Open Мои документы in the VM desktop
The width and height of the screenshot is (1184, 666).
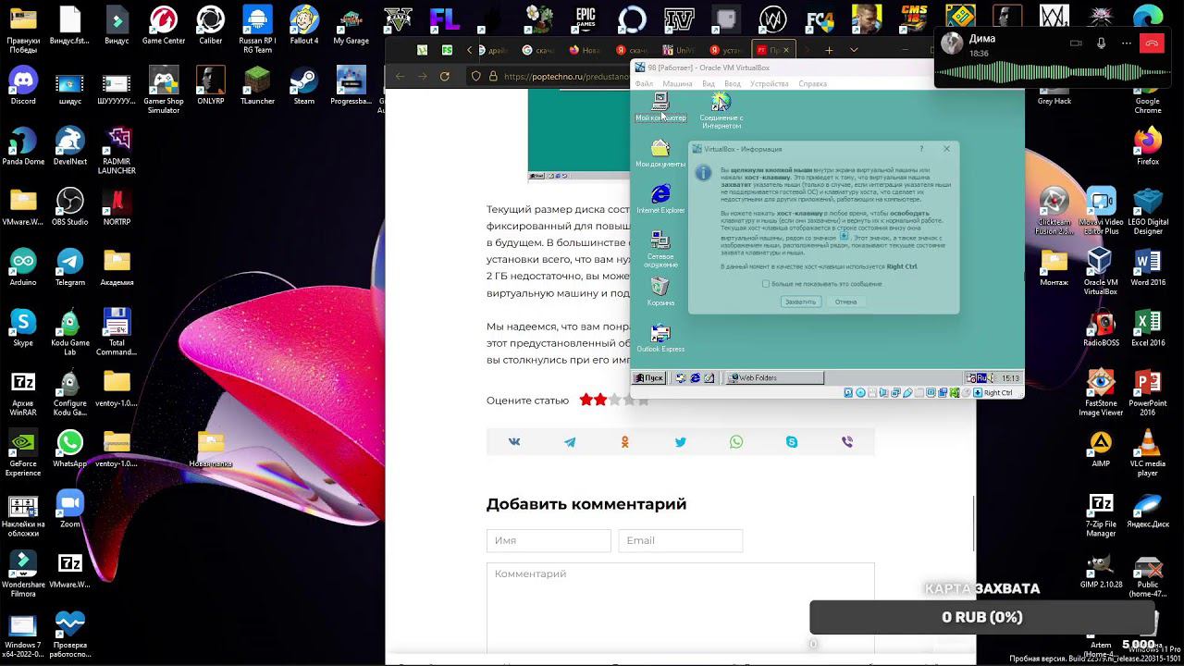click(x=660, y=154)
